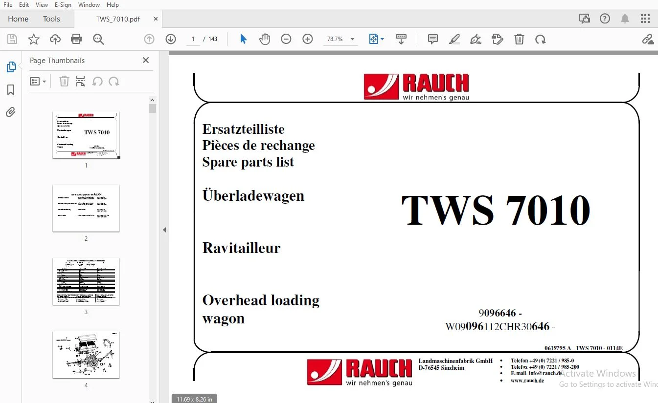Click the share link icon
This screenshot has width=658, height=403.
(648, 39)
